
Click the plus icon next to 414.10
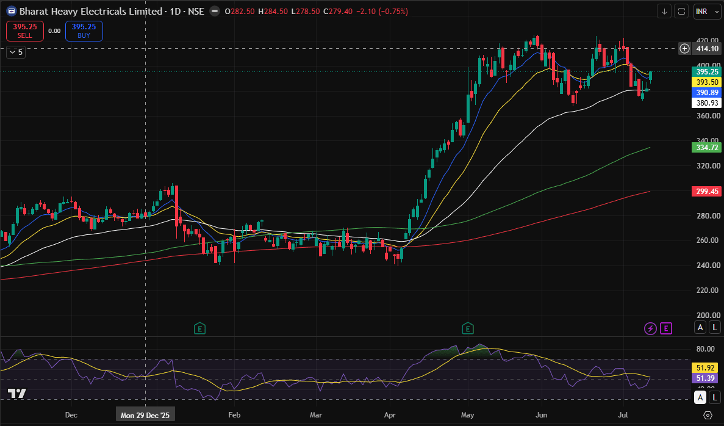point(684,48)
